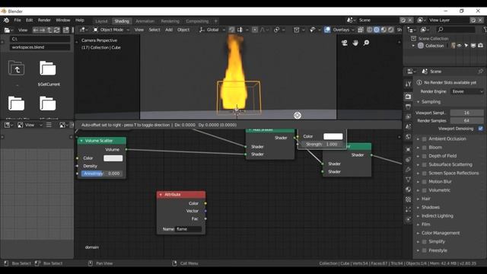The image size is (487, 274).
Task: Enable Motion Blur checkbox
Action: coord(425,182)
